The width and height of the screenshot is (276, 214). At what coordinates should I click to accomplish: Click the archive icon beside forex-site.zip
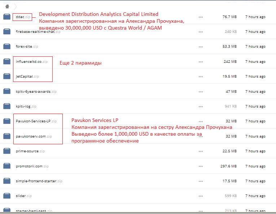point(7,46)
